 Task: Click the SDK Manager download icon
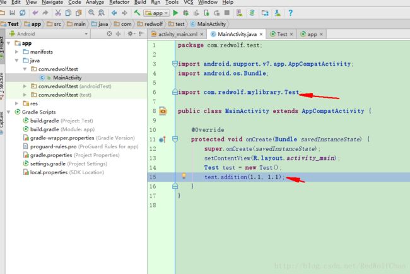pyautogui.click(x=278, y=13)
